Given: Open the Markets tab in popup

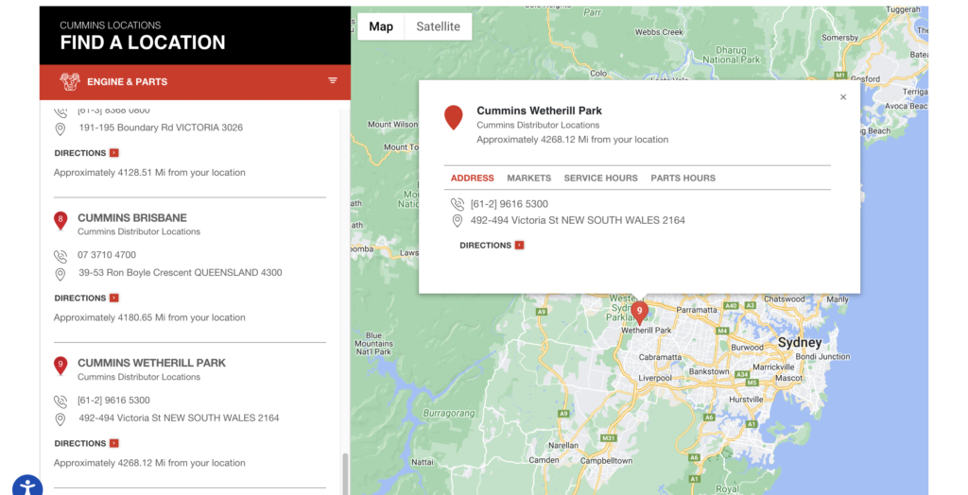Looking at the screenshot, I should [528, 178].
